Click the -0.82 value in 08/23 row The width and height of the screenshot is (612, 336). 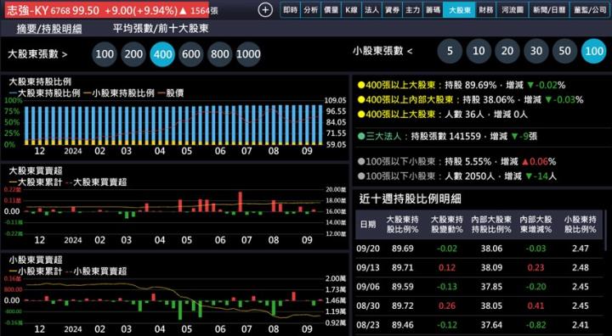[535, 324]
